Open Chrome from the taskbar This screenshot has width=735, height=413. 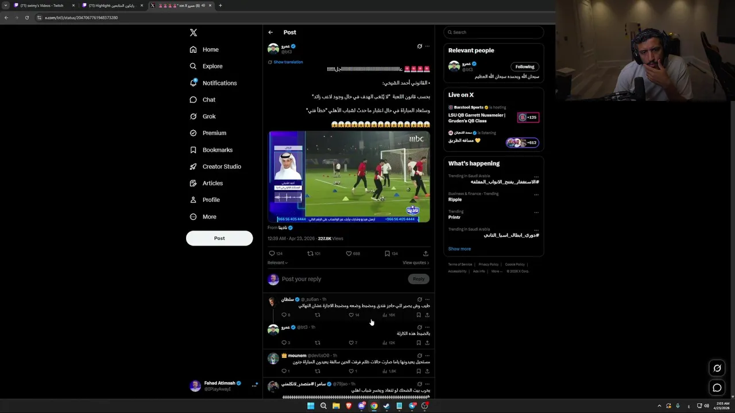[x=374, y=406]
